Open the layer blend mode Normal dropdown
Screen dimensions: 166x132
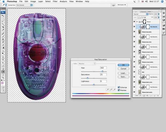140,14
